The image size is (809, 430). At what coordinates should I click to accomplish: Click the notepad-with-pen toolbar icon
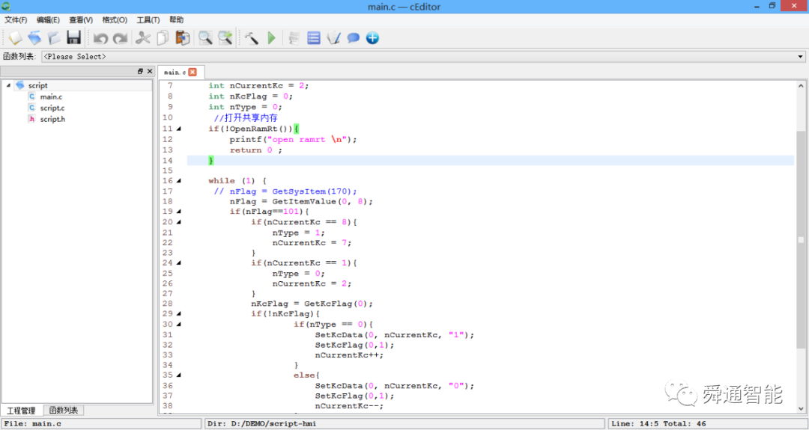333,37
